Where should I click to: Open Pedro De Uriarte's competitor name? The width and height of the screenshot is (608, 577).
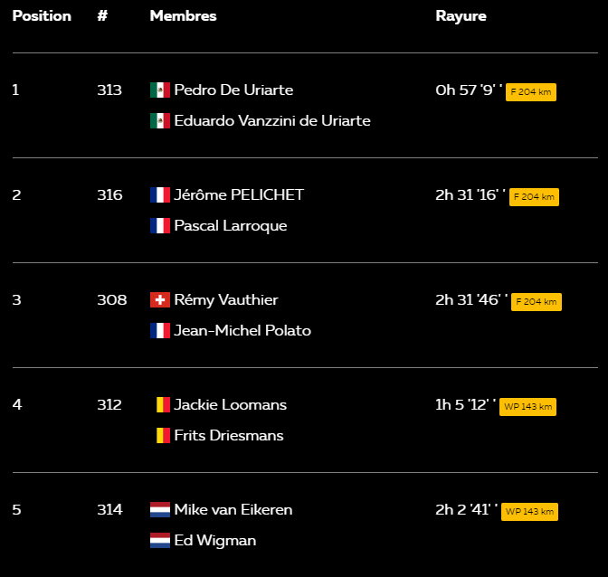233,90
